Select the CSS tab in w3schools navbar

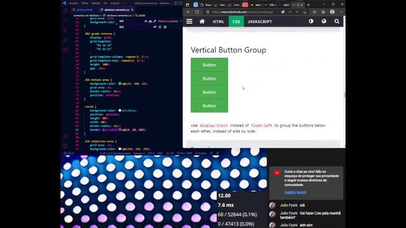pyautogui.click(x=236, y=22)
